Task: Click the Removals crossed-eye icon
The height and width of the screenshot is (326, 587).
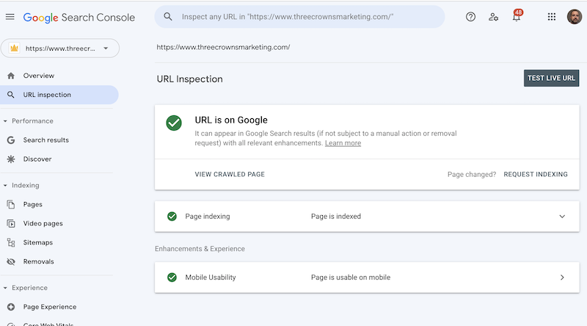Action: [x=11, y=261]
